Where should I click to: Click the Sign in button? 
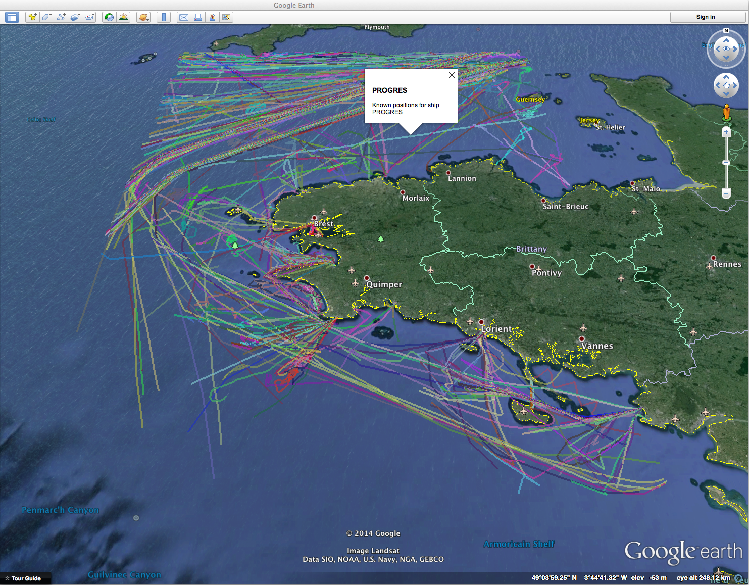pos(705,17)
